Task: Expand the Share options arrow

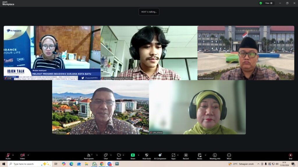Action: 139,155
